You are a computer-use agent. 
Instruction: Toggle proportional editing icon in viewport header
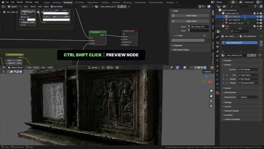[x=117, y=67]
